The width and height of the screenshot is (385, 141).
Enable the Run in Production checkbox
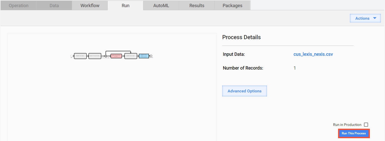point(366,125)
